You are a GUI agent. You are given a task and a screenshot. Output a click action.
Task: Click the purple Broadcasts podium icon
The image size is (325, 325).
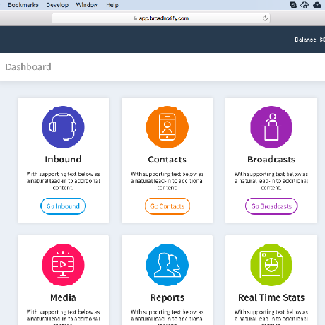click(271, 127)
